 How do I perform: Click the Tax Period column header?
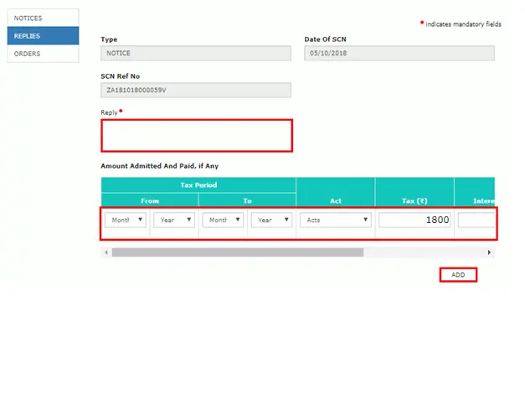point(198,185)
